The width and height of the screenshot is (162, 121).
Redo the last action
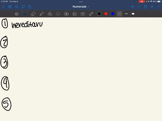139,7
